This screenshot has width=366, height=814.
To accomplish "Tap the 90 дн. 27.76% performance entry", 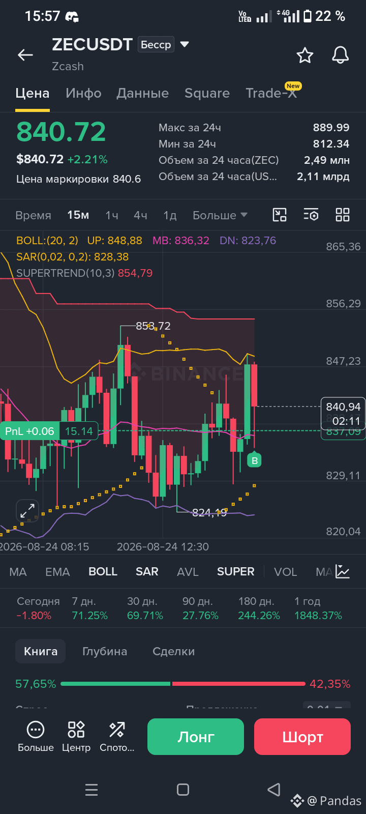I will [x=200, y=608].
